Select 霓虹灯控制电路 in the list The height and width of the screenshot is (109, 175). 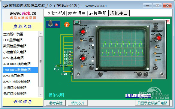tap(20, 94)
